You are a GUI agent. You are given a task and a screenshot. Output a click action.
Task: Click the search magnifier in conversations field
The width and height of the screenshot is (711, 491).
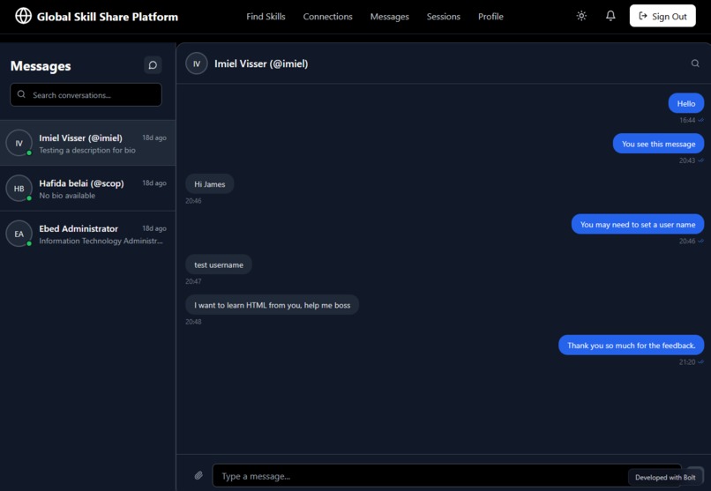point(21,94)
